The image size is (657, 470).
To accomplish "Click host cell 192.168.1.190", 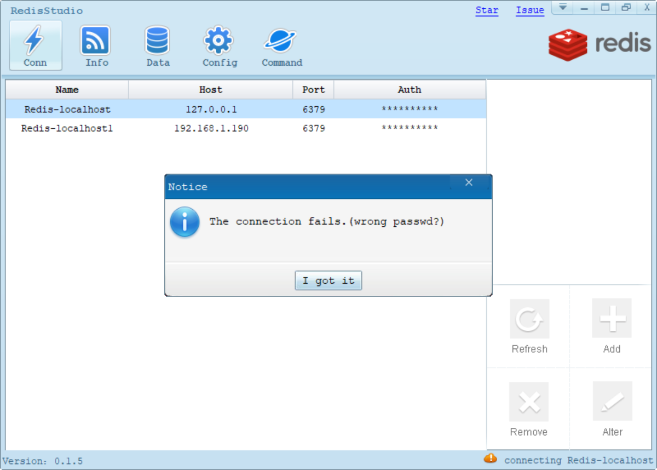I will pos(211,129).
